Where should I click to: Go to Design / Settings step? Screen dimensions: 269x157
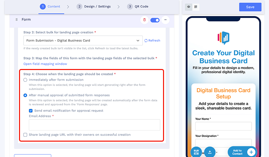click(93, 7)
